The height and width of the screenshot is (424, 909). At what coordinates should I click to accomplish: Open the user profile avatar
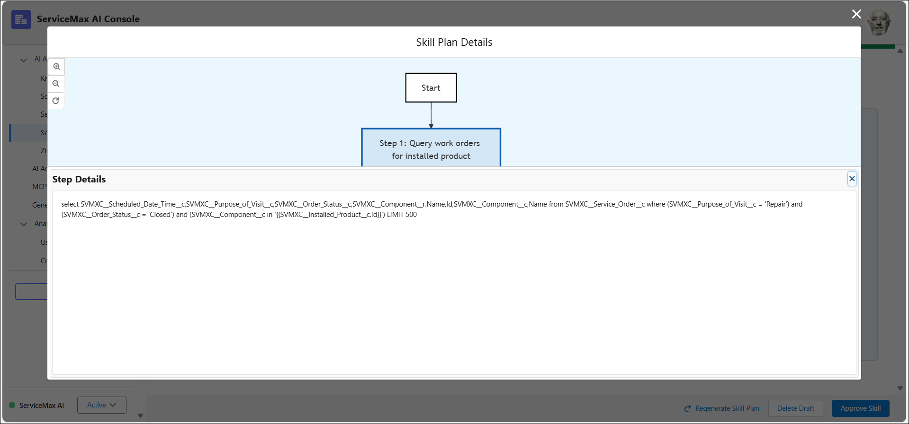click(x=879, y=22)
